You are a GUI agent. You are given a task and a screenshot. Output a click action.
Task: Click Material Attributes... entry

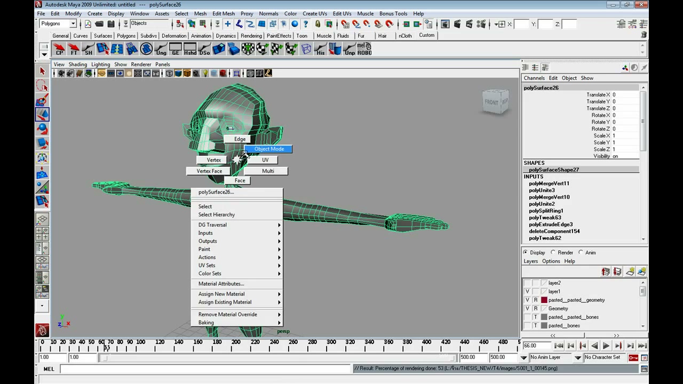tap(221, 284)
